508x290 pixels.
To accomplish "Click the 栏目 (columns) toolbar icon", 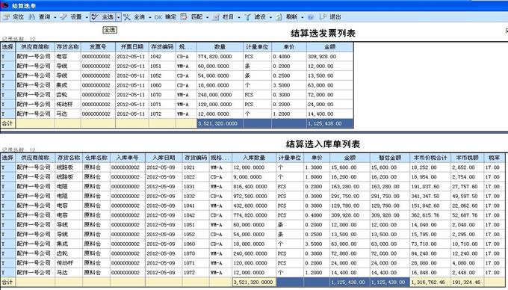I will [216, 17].
